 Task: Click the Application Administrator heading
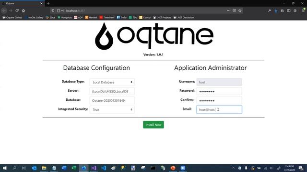coord(211,68)
